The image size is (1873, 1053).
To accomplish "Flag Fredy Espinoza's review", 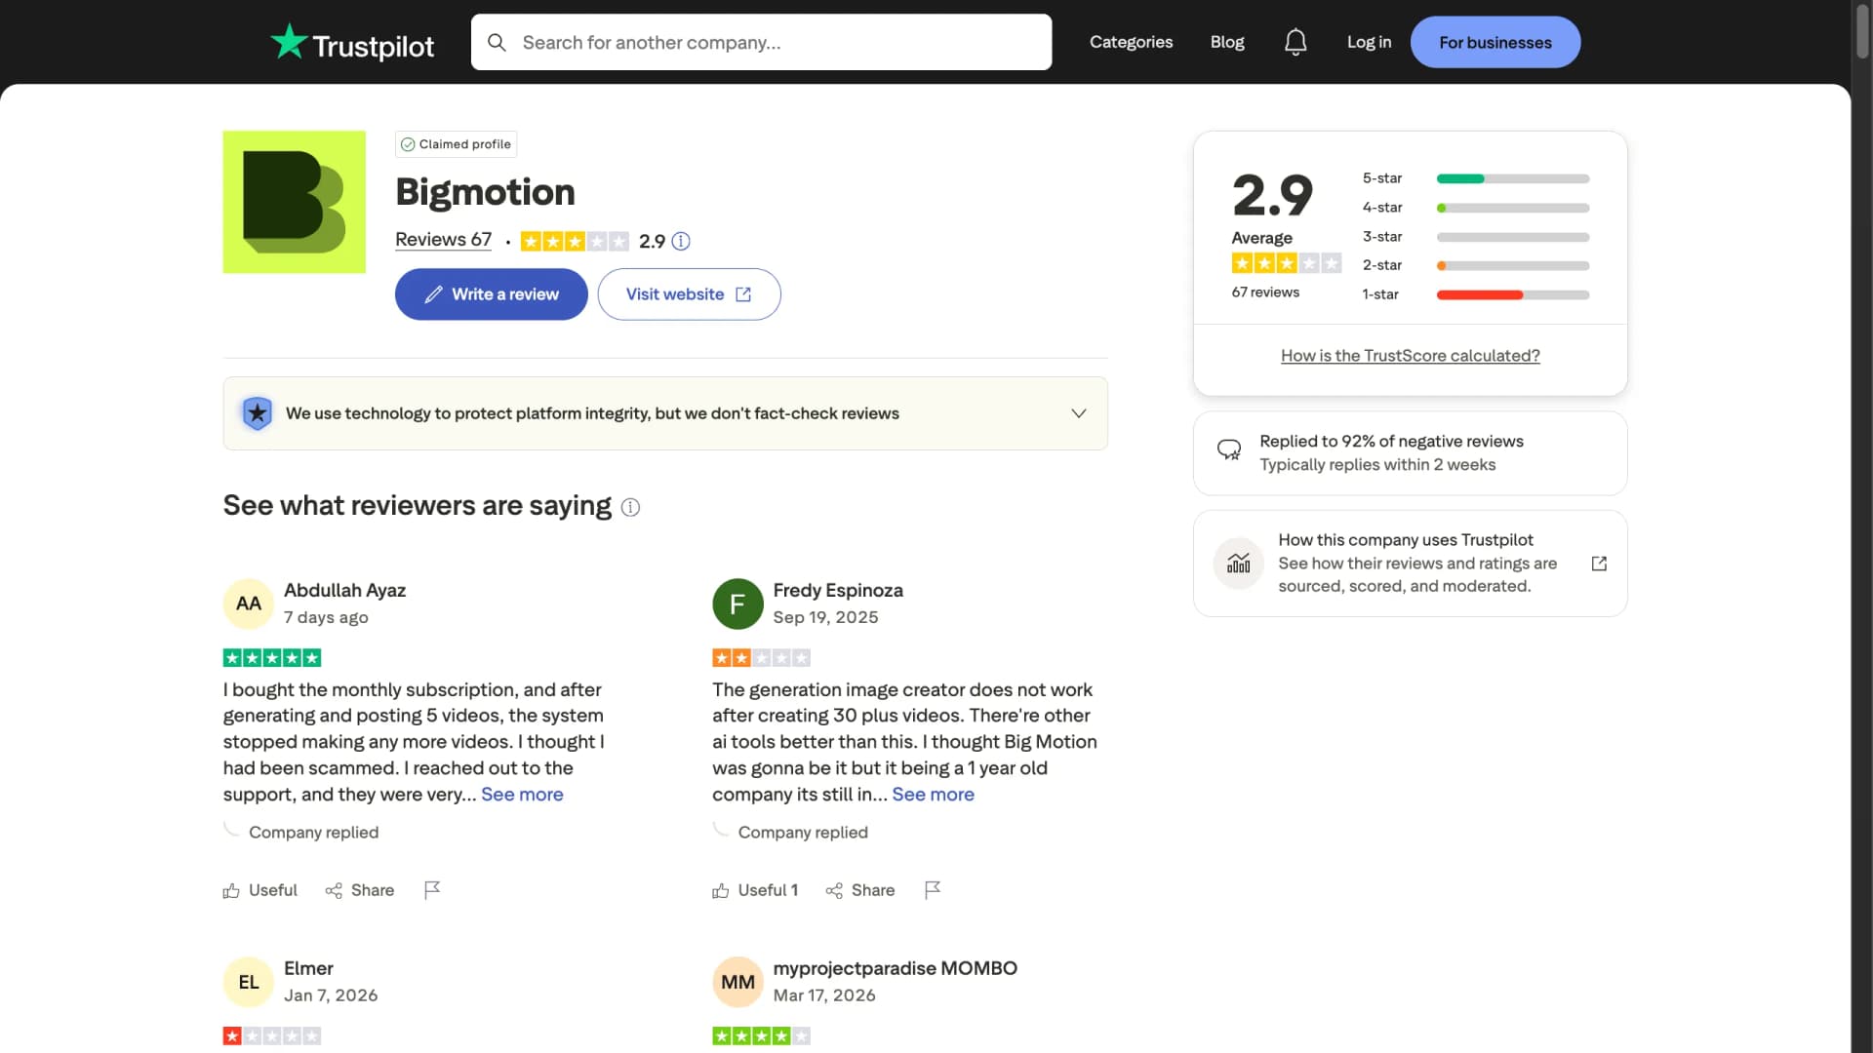I will 932,889.
